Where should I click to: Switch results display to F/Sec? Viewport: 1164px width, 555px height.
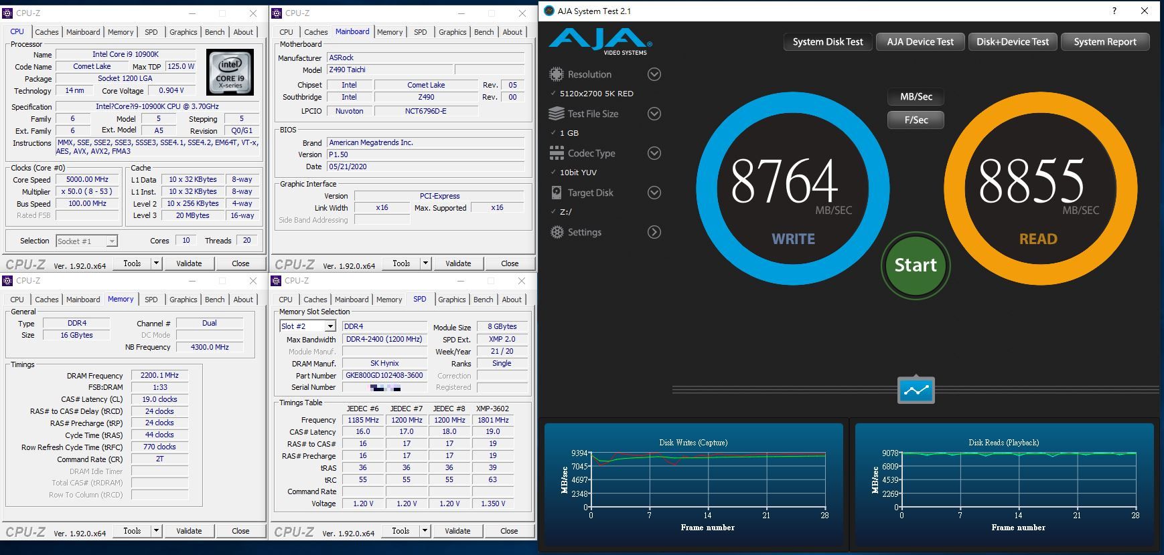916,120
